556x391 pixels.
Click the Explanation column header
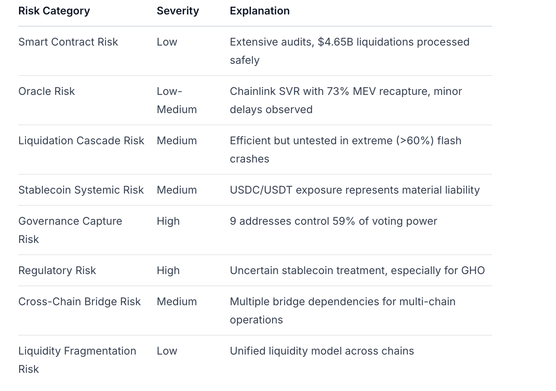[259, 11]
